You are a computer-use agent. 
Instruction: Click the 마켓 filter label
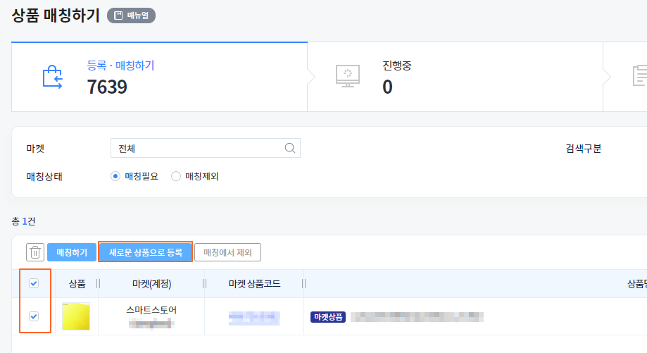click(x=35, y=149)
